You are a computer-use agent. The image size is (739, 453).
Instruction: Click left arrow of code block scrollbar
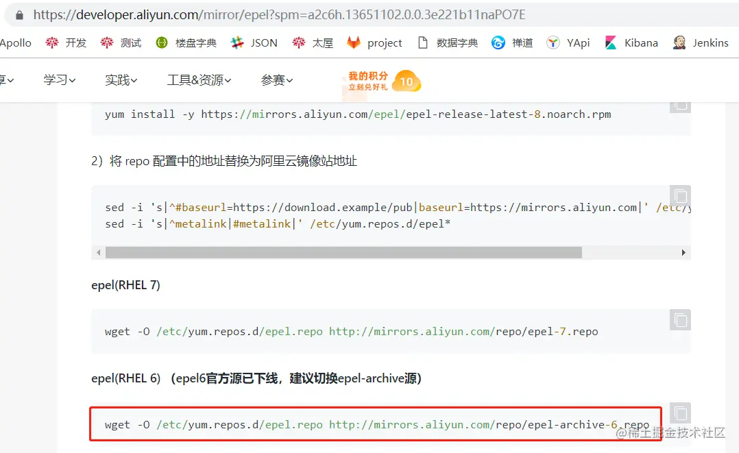(x=98, y=253)
